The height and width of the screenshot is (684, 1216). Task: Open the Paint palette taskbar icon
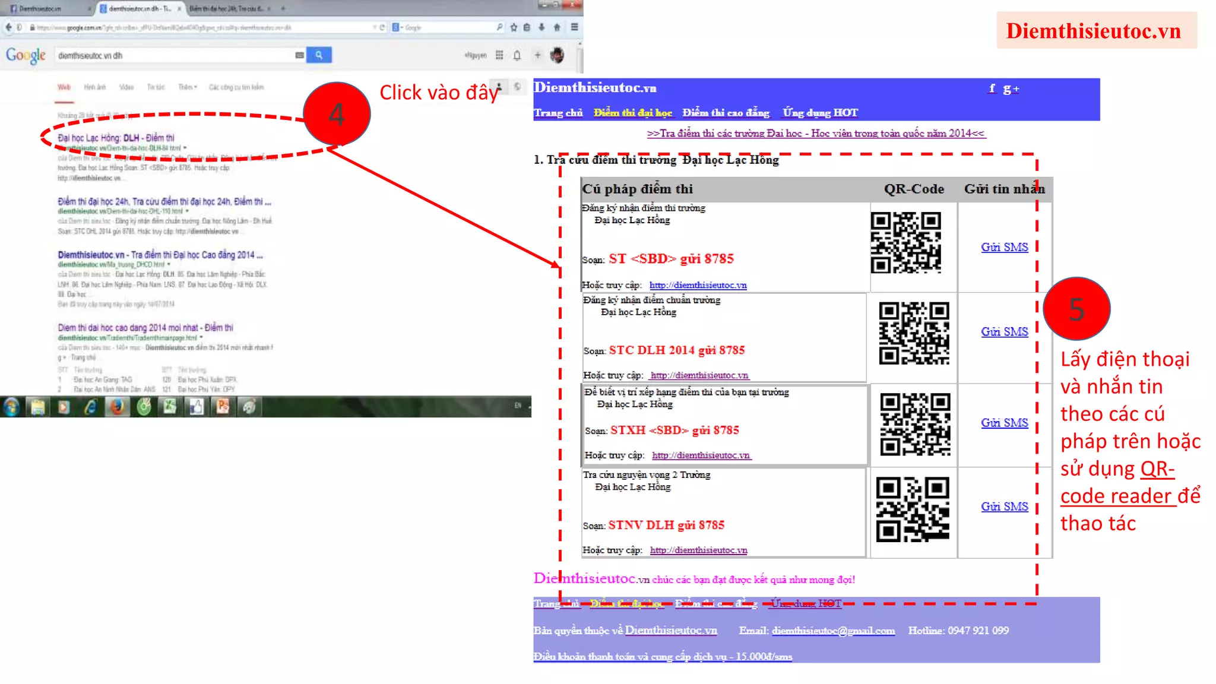pos(249,407)
